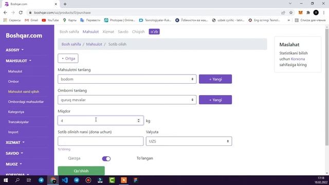Open Visual Studio Code from taskbar
The image size is (329, 185).
65,180
